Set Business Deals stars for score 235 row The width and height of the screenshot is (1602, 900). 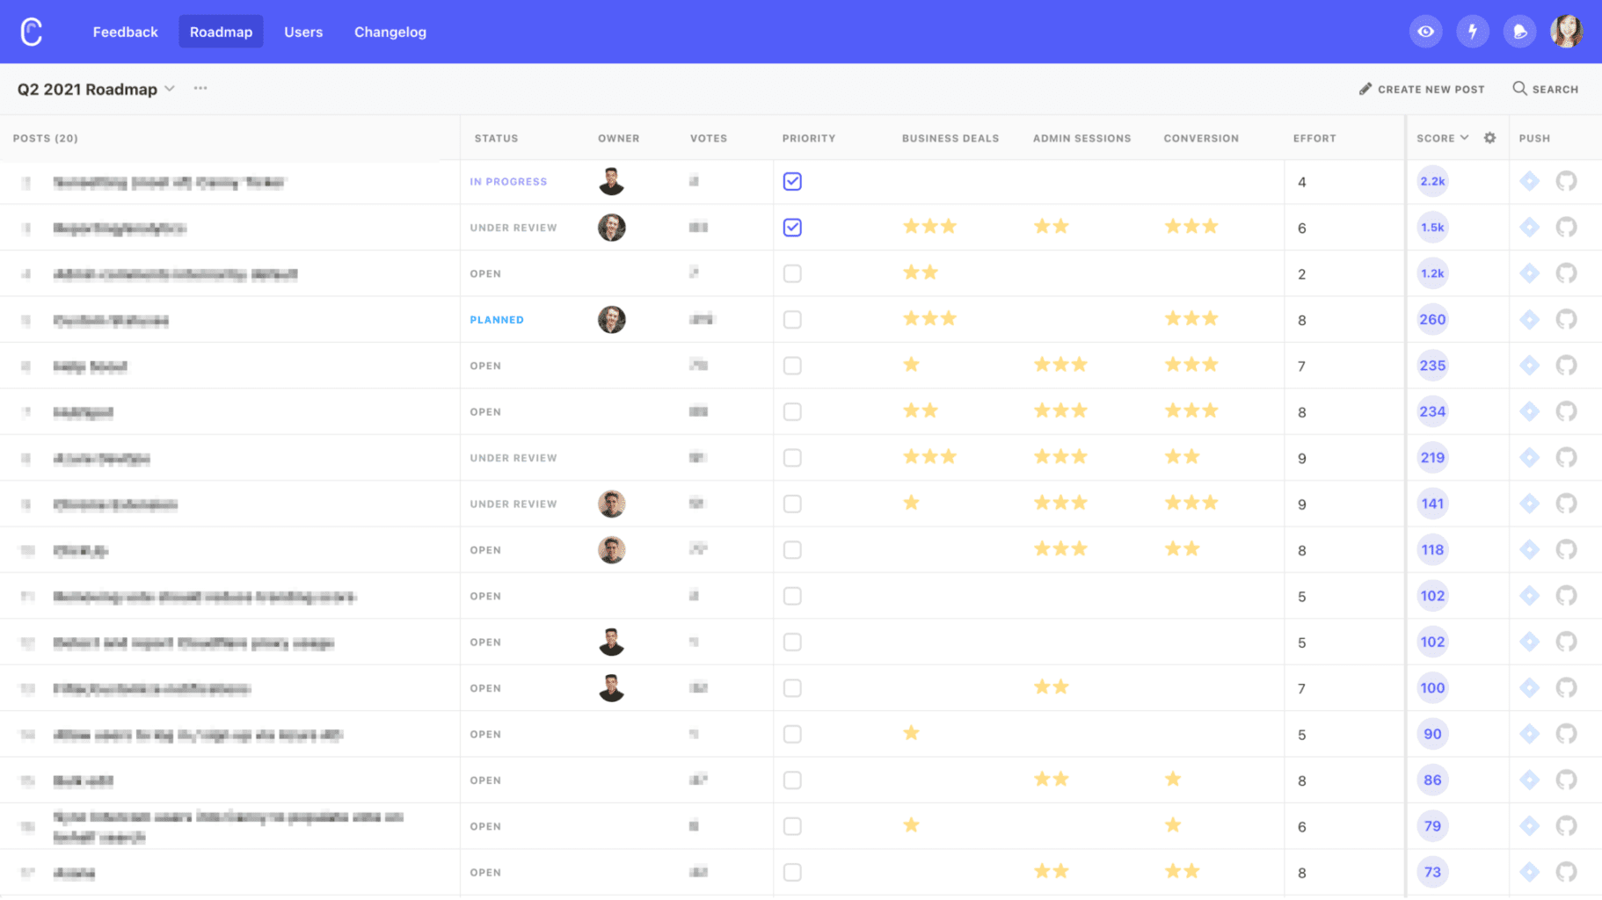[929, 365]
